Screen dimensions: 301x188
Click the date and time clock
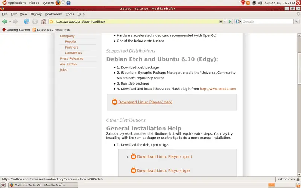click(x=279, y=3)
